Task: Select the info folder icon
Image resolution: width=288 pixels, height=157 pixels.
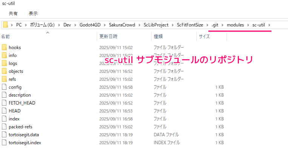Action: (x=5, y=55)
